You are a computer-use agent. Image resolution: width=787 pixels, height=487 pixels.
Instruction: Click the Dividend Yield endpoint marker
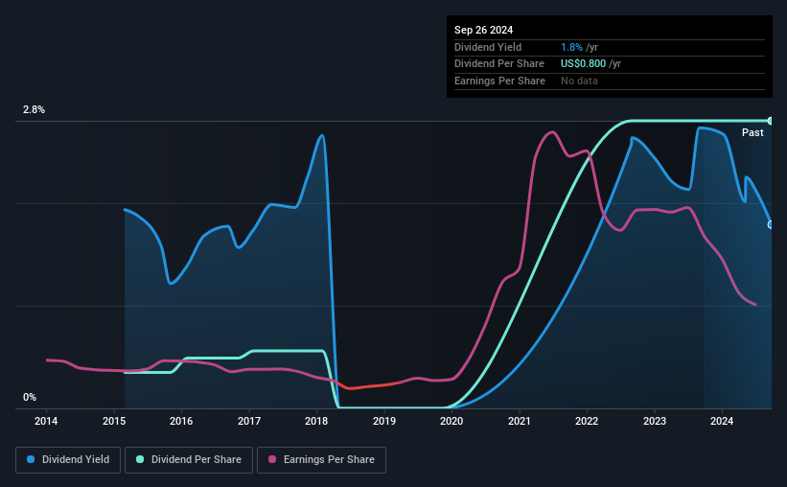pyautogui.click(x=771, y=225)
